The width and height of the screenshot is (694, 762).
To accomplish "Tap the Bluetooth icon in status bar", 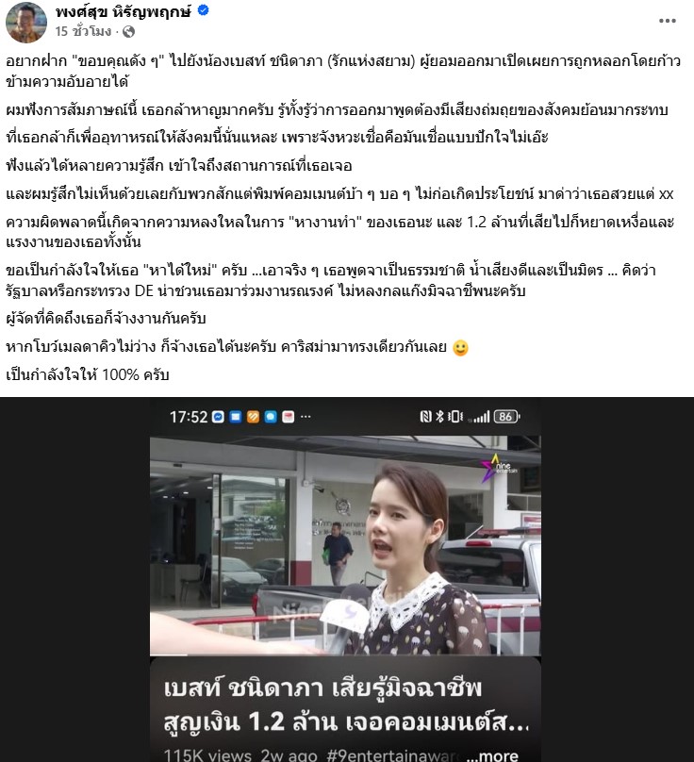I will click(439, 417).
